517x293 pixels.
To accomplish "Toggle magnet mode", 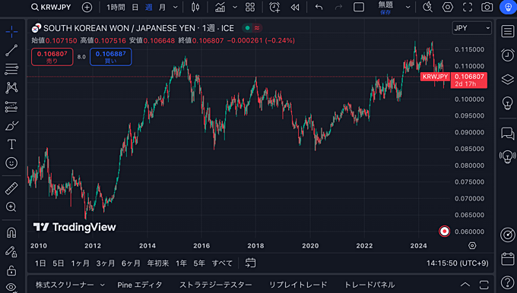I will tap(11, 233).
